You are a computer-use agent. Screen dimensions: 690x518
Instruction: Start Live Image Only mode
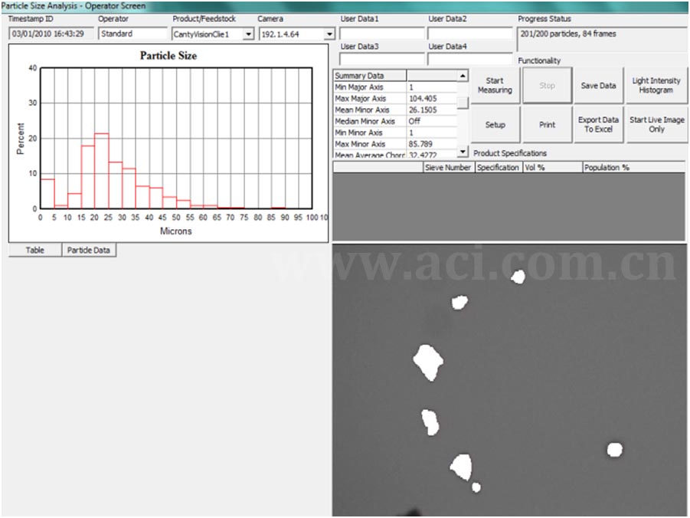pyautogui.click(x=656, y=125)
